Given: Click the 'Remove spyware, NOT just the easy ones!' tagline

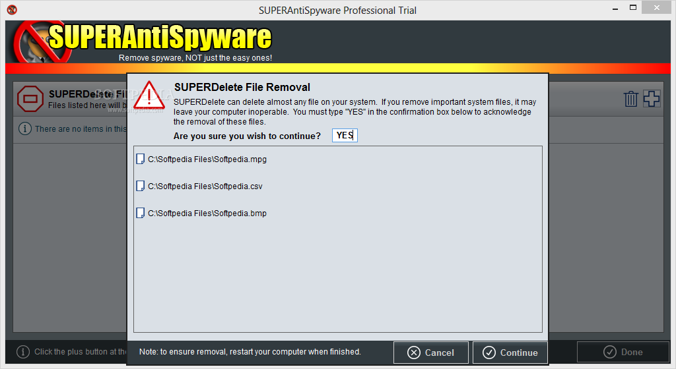Looking at the screenshot, I should point(195,57).
